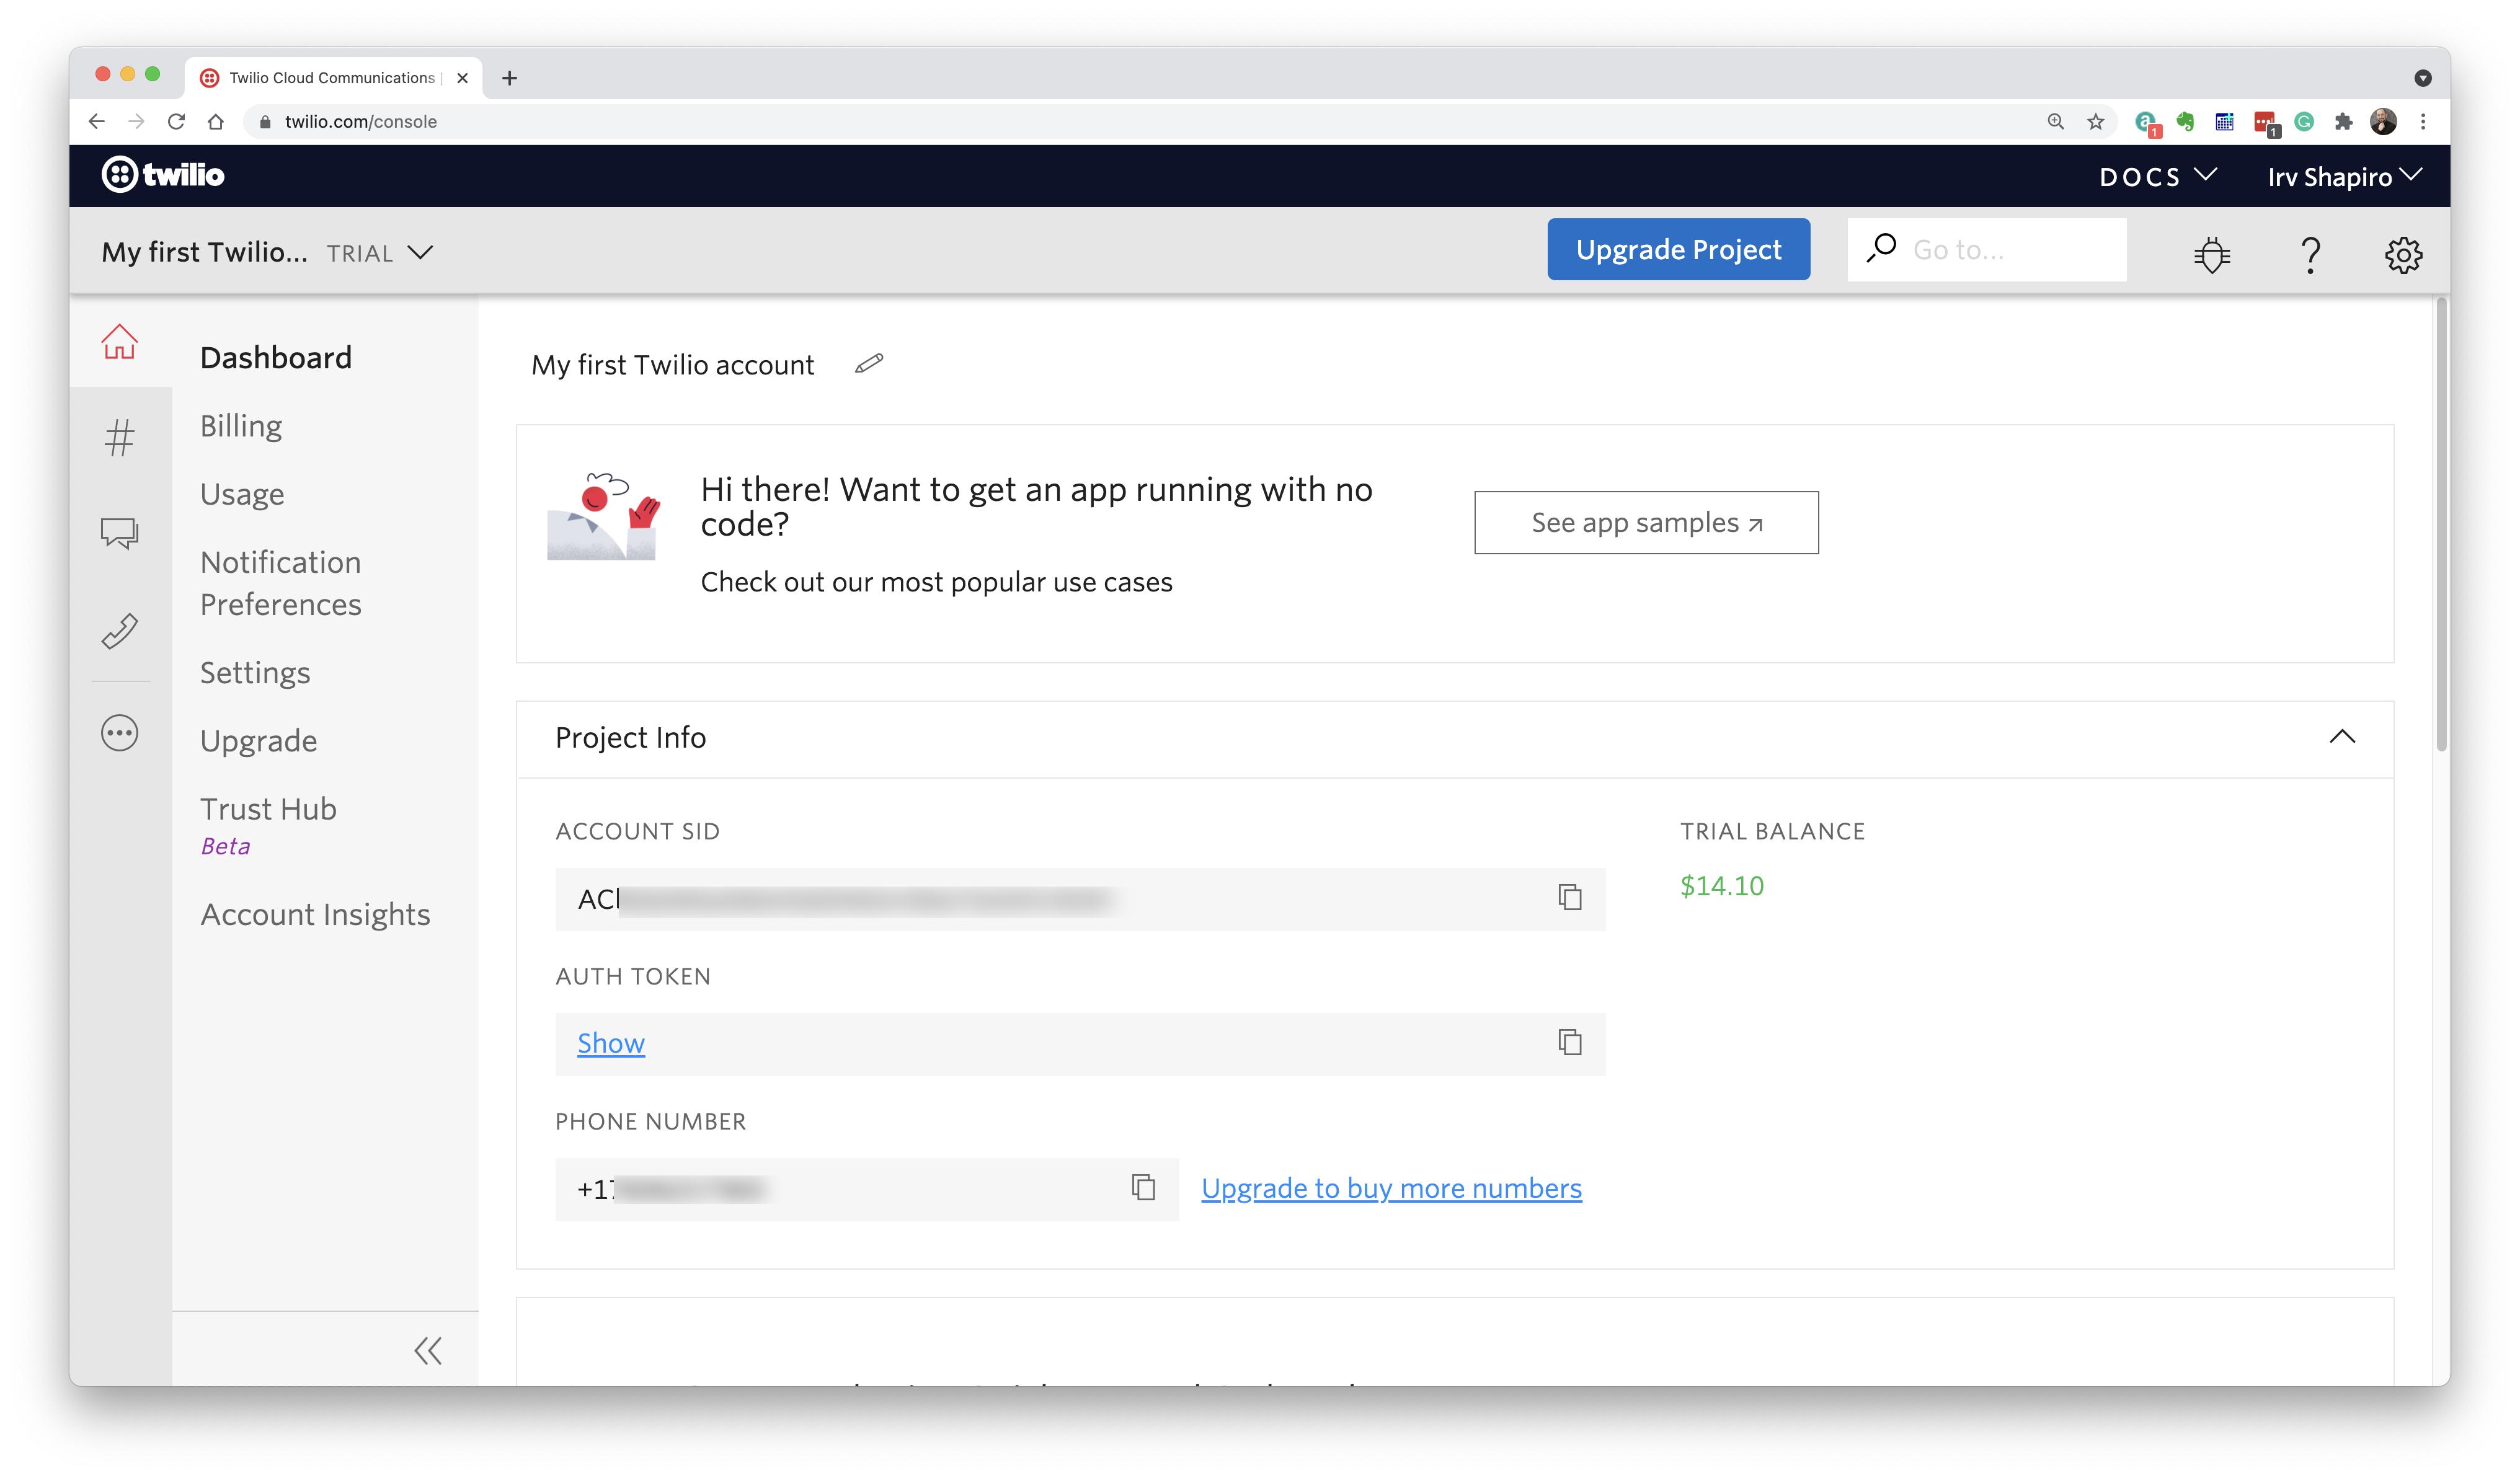Open Settings in the sidebar

(x=255, y=672)
